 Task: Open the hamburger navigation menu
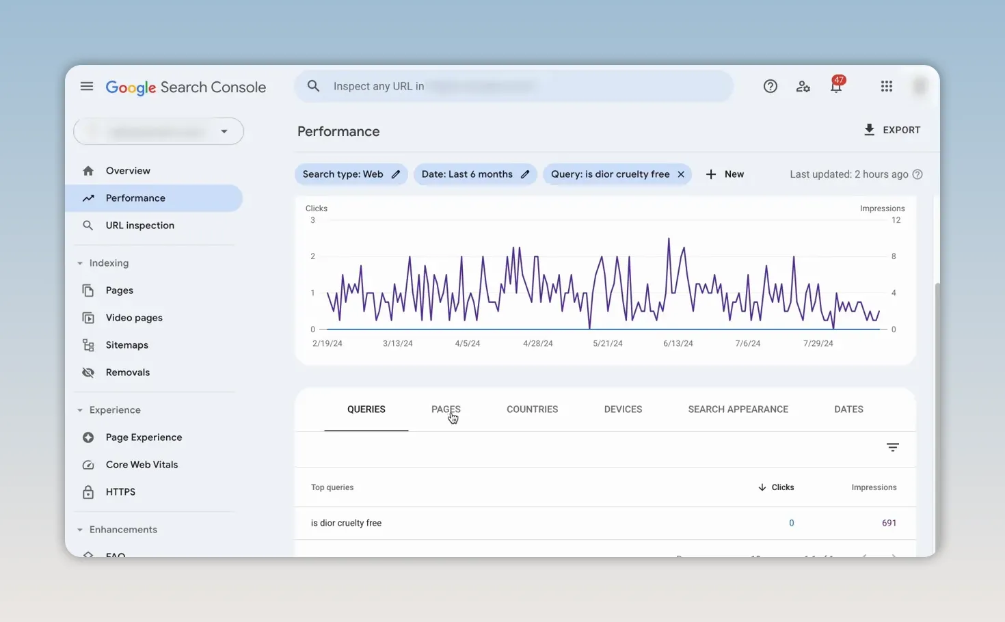[87, 86]
